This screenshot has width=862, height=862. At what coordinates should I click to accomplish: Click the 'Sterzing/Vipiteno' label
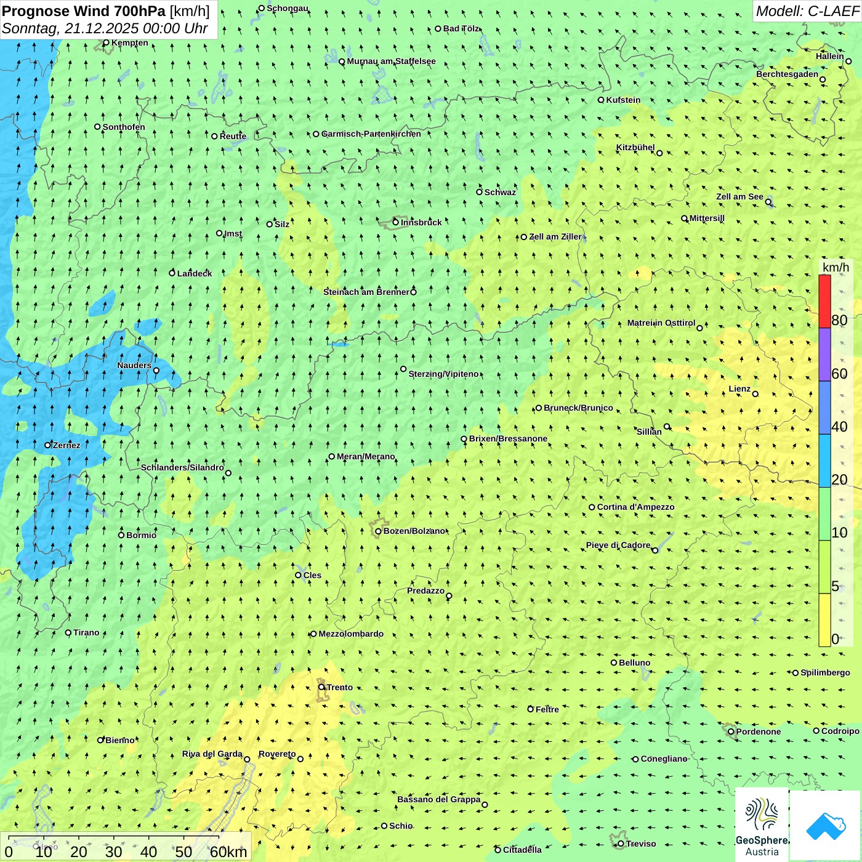tap(443, 374)
